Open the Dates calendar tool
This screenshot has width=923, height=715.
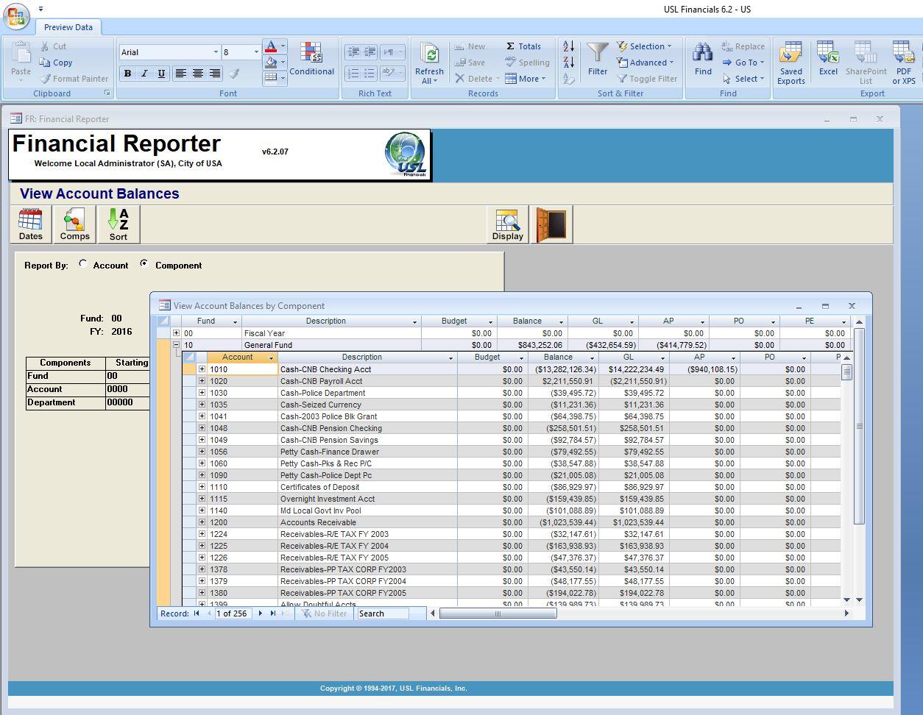click(x=30, y=224)
